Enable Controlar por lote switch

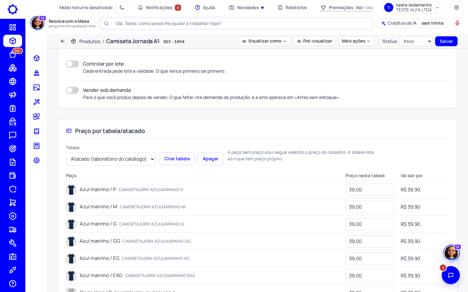(x=72, y=64)
